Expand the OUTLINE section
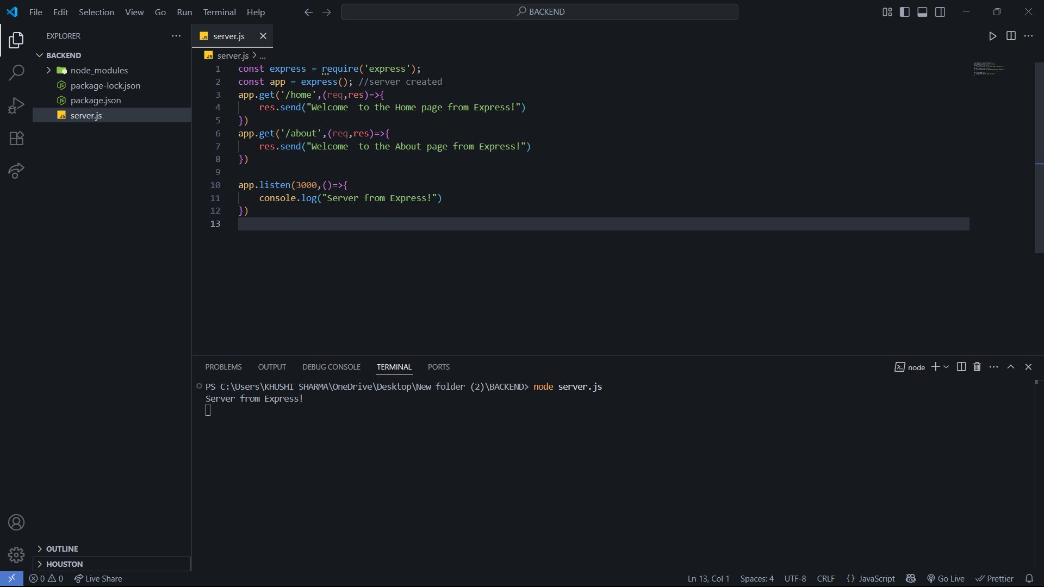The image size is (1044, 587). pyautogui.click(x=62, y=549)
